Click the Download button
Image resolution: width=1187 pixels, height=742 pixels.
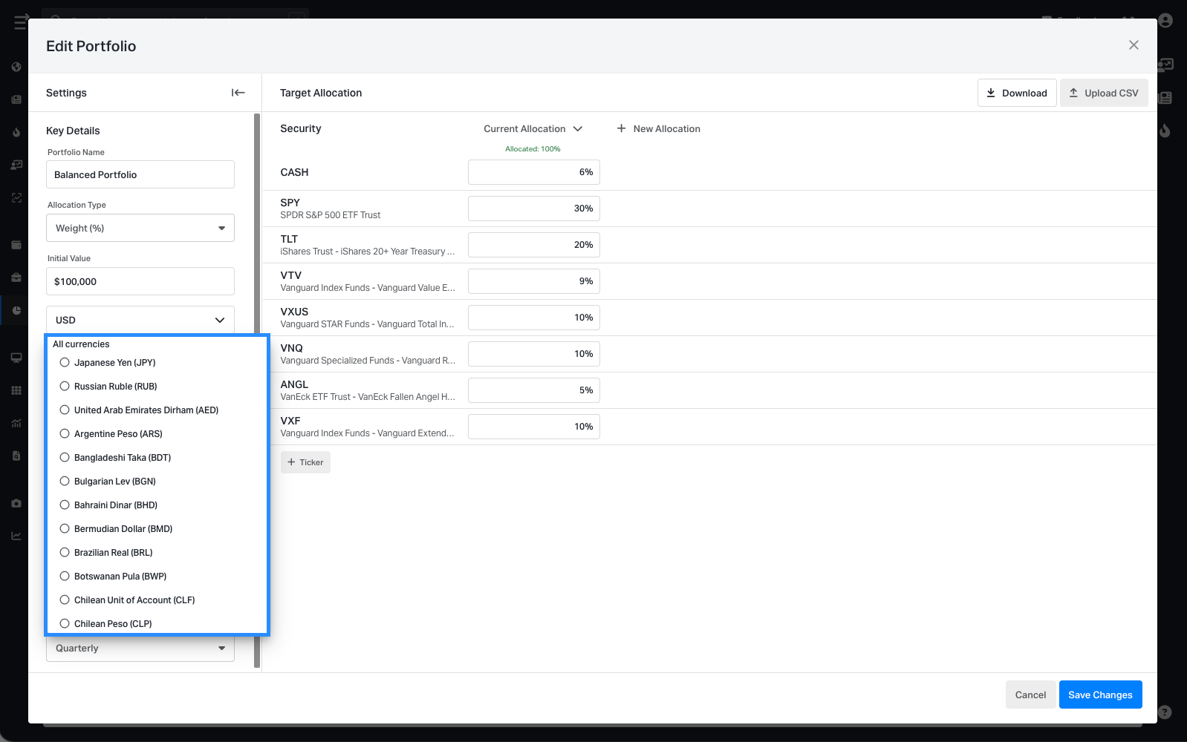[x=1017, y=93]
